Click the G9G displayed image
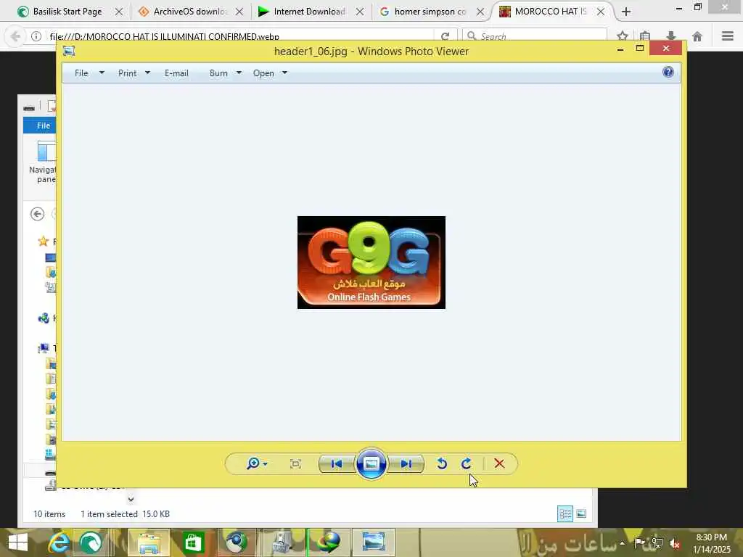Viewport: 743px width, 557px height. pyautogui.click(x=371, y=263)
